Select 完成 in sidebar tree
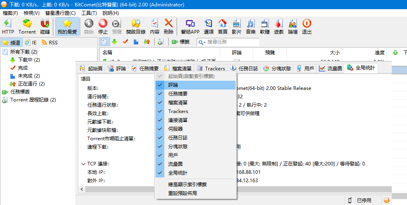 coord(22,68)
